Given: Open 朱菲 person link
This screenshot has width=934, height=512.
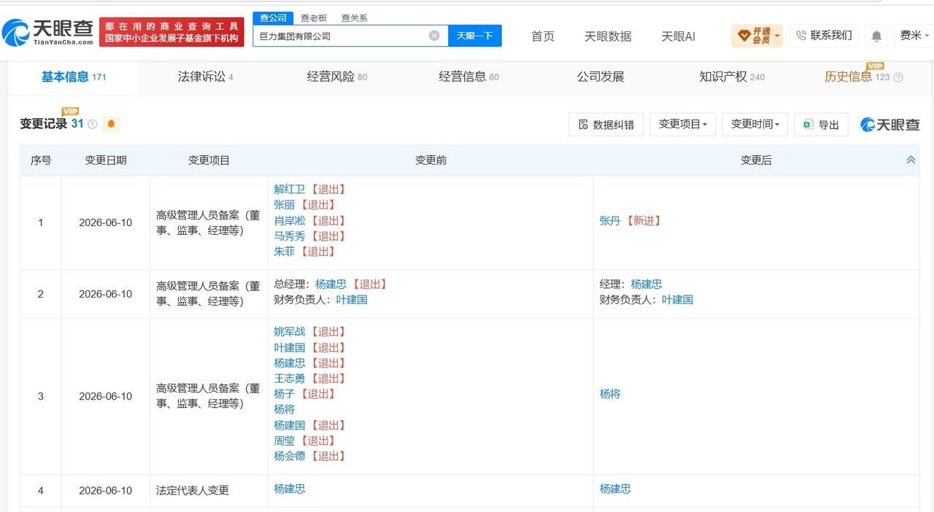Looking at the screenshot, I should [x=284, y=251].
